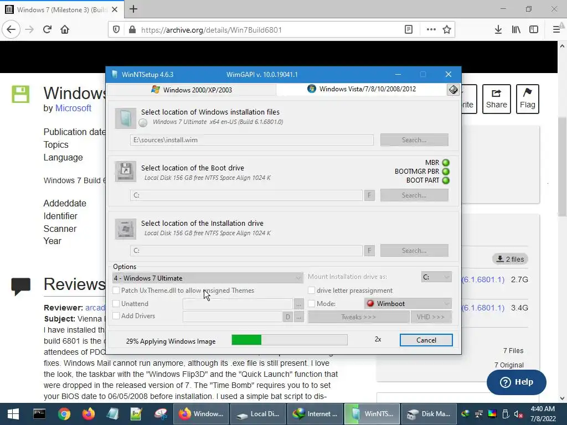Toggle Firefox sidebar icon
The height and width of the screenshot is (425, 567).
(534, 30)
